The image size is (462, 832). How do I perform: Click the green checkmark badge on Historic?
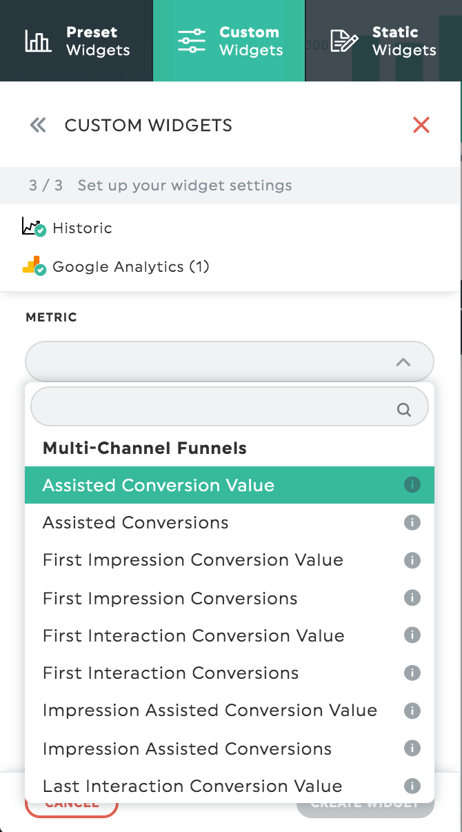coord(40,232)
